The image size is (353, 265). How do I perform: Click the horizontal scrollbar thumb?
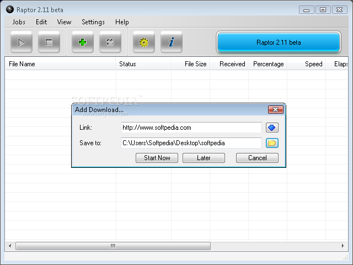click(x=113, y=246)
